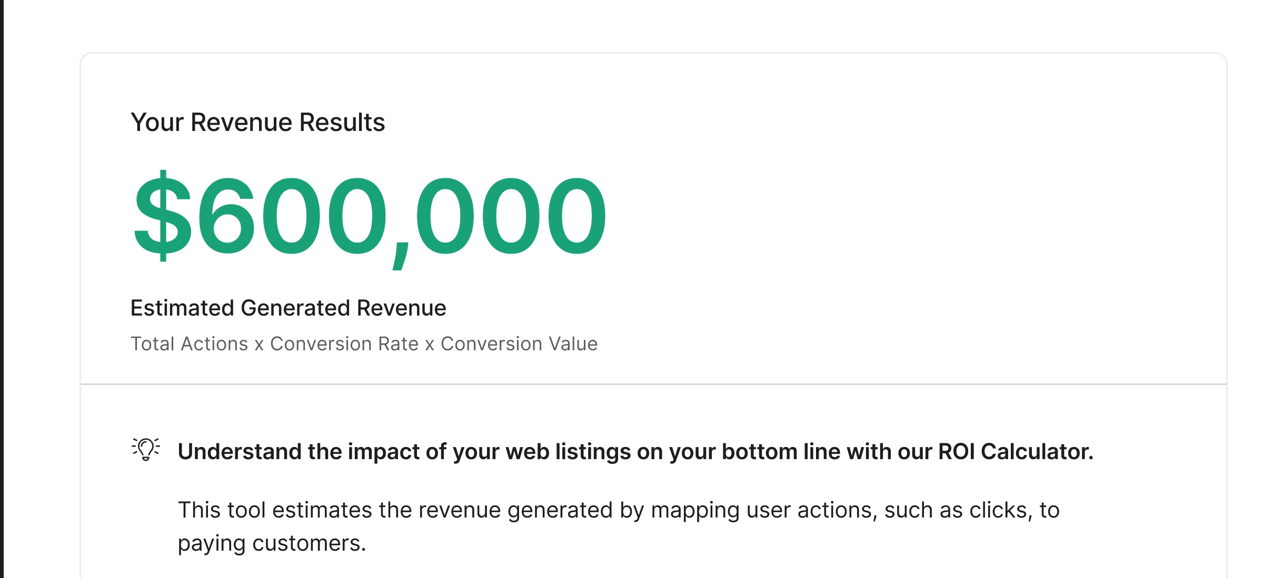The width and height of the screenshot is (1263, 578).
Task: Click the dollar sign in the revenue amount
Action: click(163, 216)
